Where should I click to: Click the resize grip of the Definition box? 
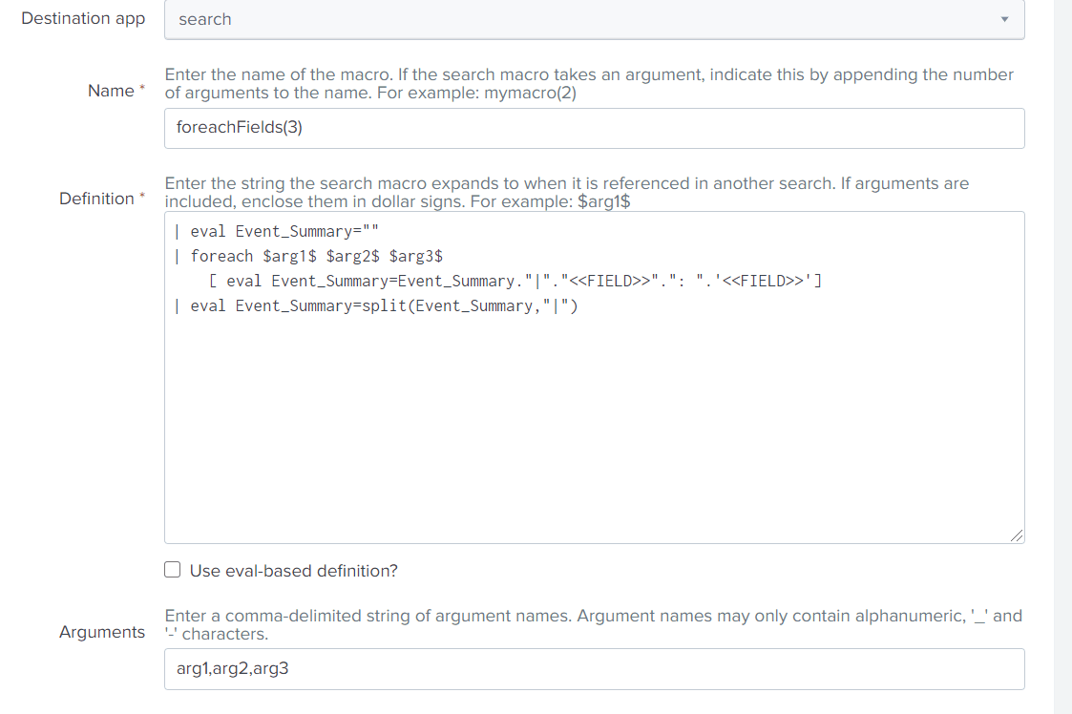[1016, 535]
